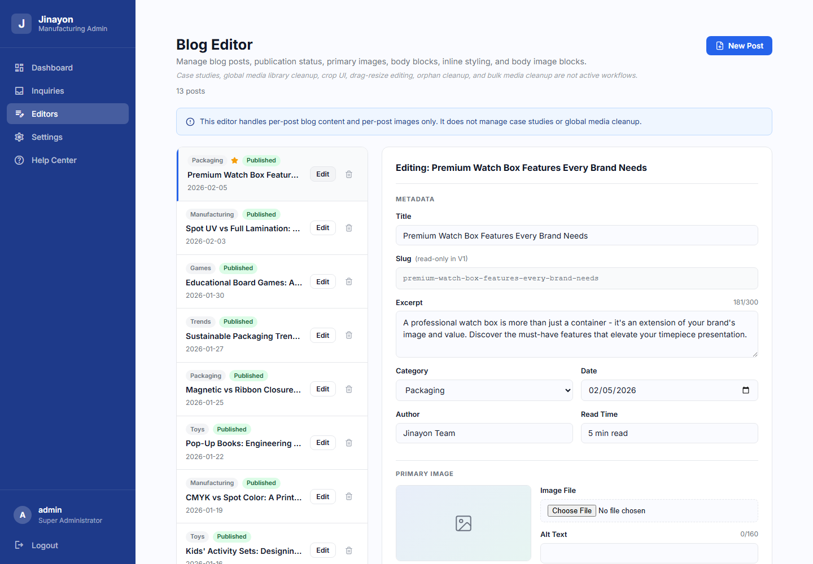Click into the Excerpt text area
Image resolution: width=813 pixels, height=564 pixels.
coord(577,334)
